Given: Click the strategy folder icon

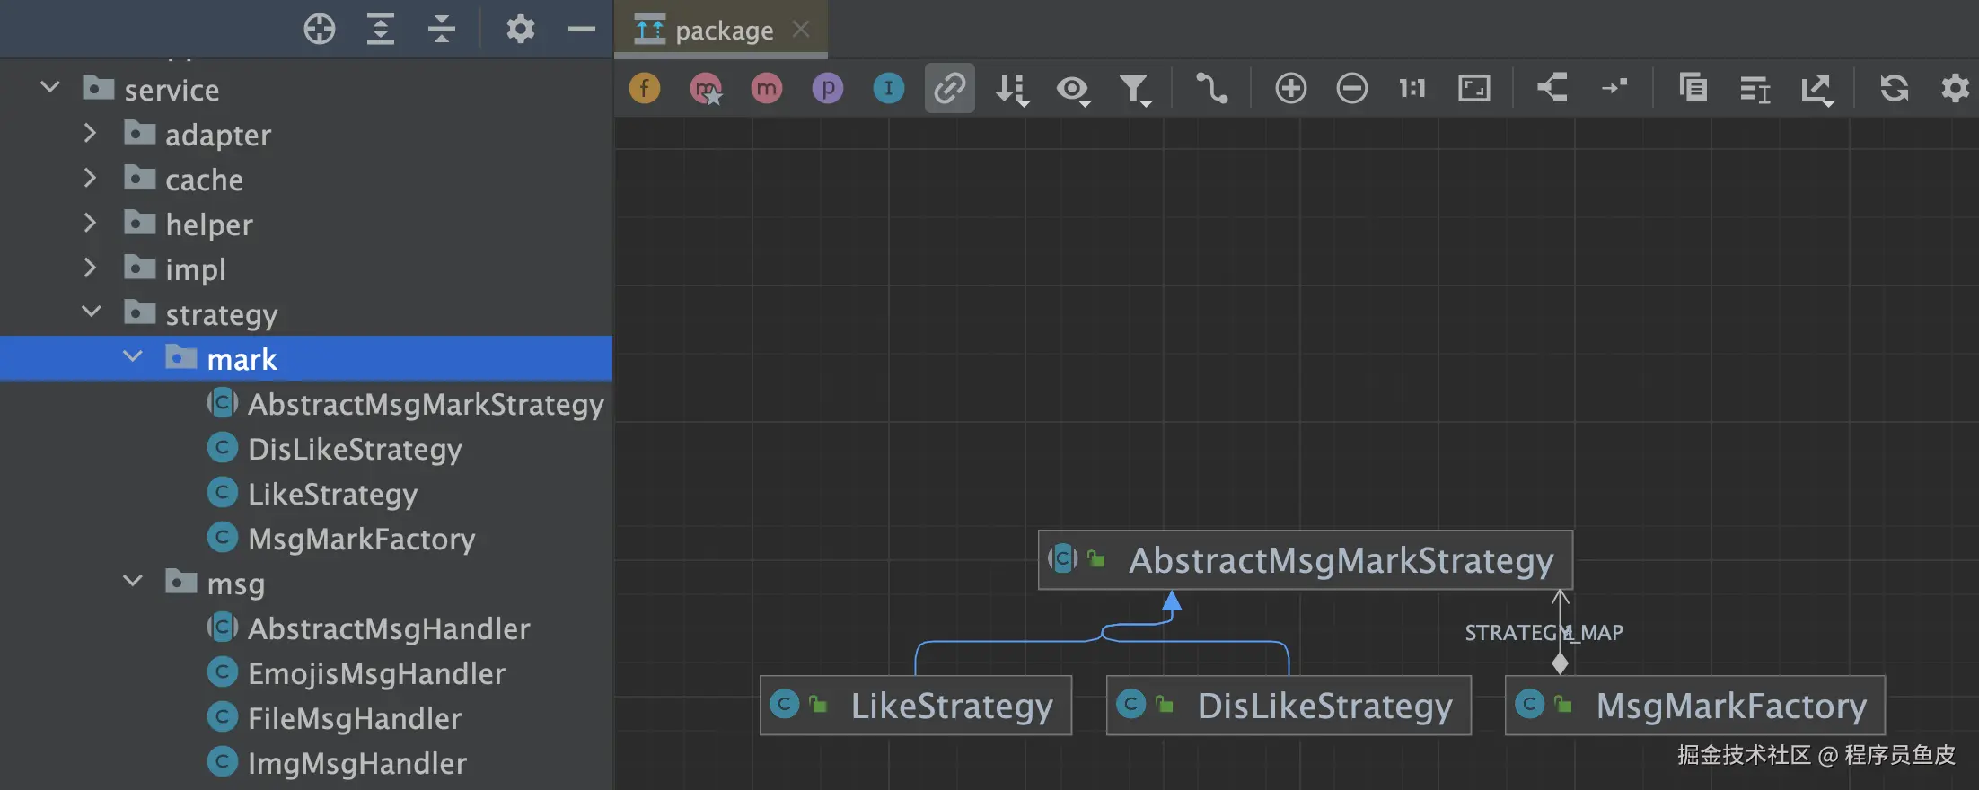Looking at the screenshot, I should [x=139, y=312].
